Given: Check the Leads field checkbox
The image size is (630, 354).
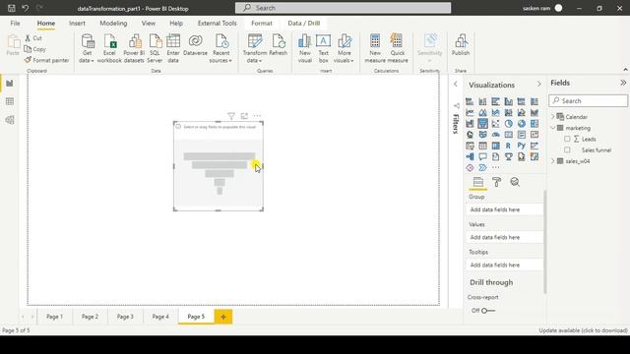Looking at the screenshot, I should coord(567,139).
